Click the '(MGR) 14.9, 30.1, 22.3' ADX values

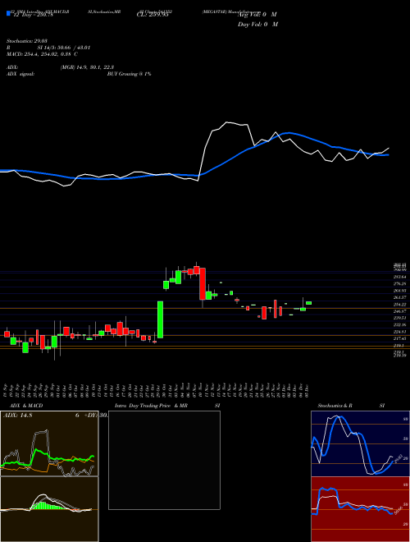[x=87, y=67]
